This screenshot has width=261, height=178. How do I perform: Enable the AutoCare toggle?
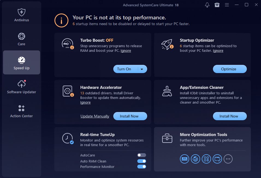pos(142,155)
